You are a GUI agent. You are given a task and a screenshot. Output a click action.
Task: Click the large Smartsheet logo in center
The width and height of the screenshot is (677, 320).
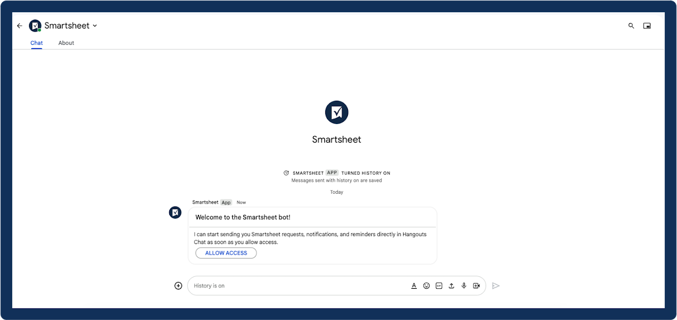point(336,112)
